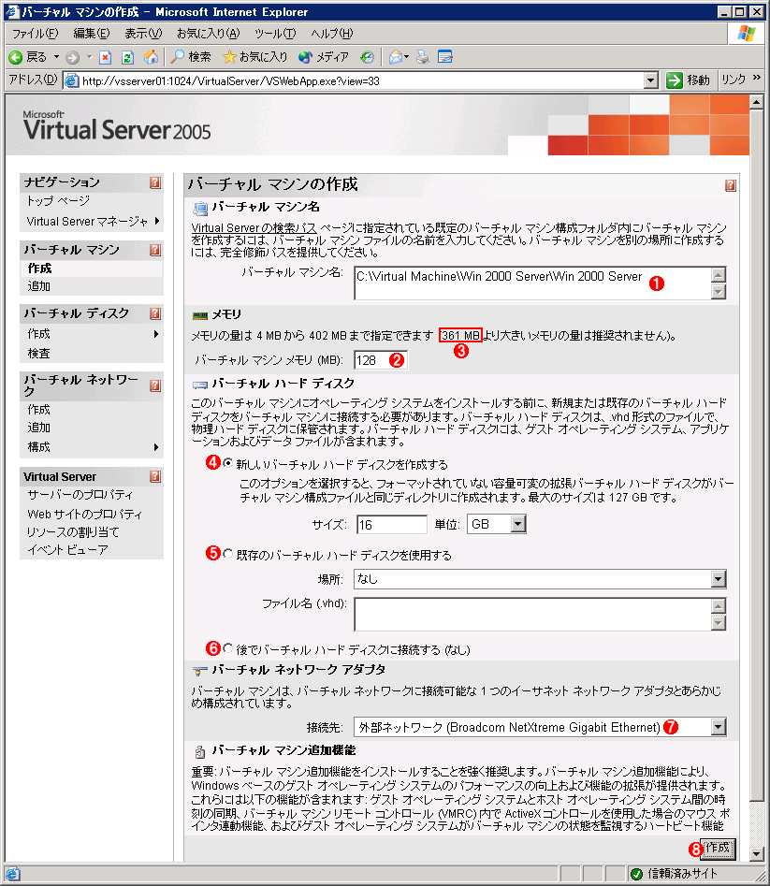Open リソースの割り当て link
Screen dimensions: 770x886
tap(73, 532)
